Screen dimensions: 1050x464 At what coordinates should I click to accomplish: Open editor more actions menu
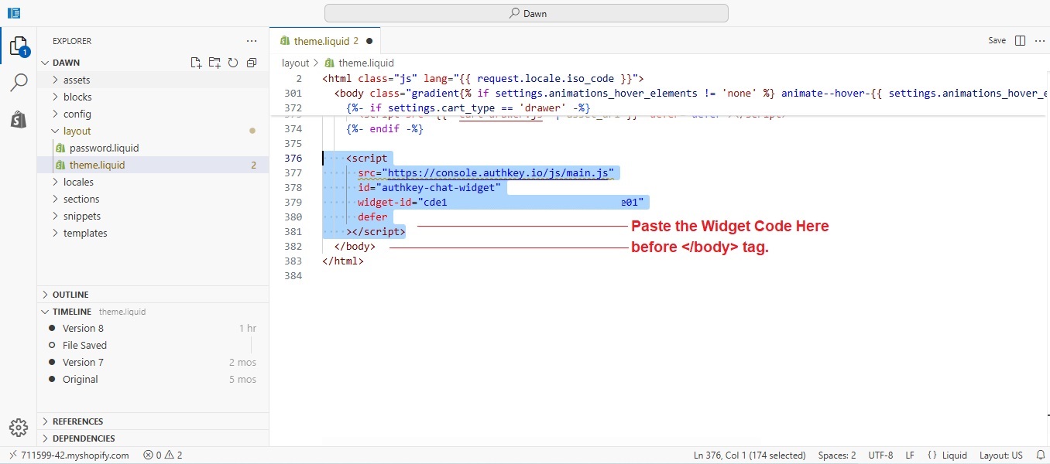tap(1039, 41)
